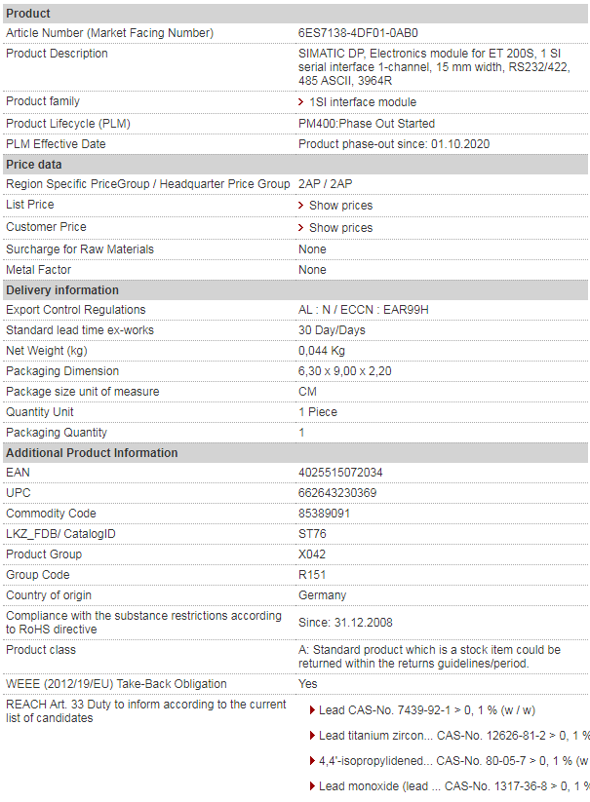Image resolution: width=590 pixels, height=802 pixels.
Task: Click the Product section header
Action: pyautogui.click(x=295, y=14)
